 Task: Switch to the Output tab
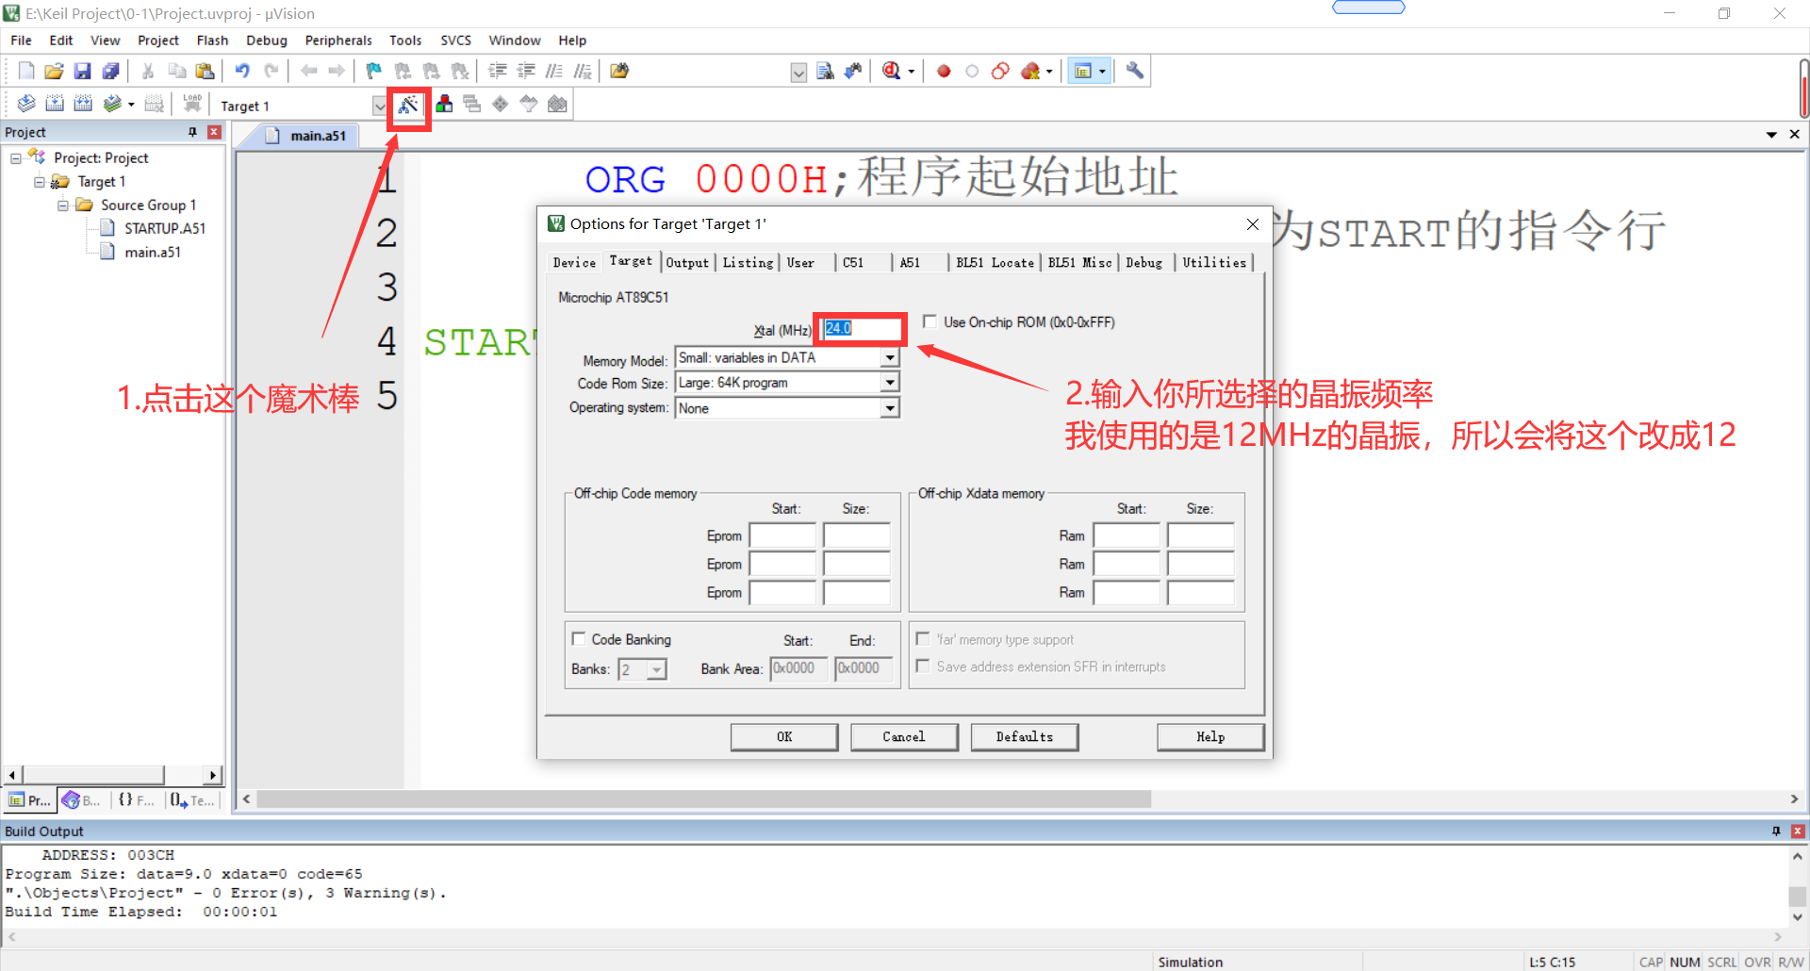pos(687,263)
